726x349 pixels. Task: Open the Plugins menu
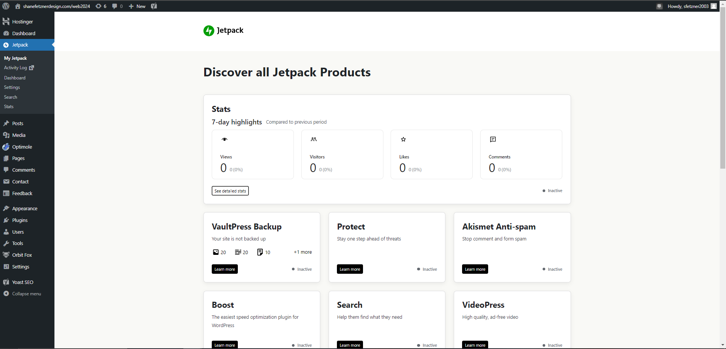pyautogui.click(x=20, y=220)
